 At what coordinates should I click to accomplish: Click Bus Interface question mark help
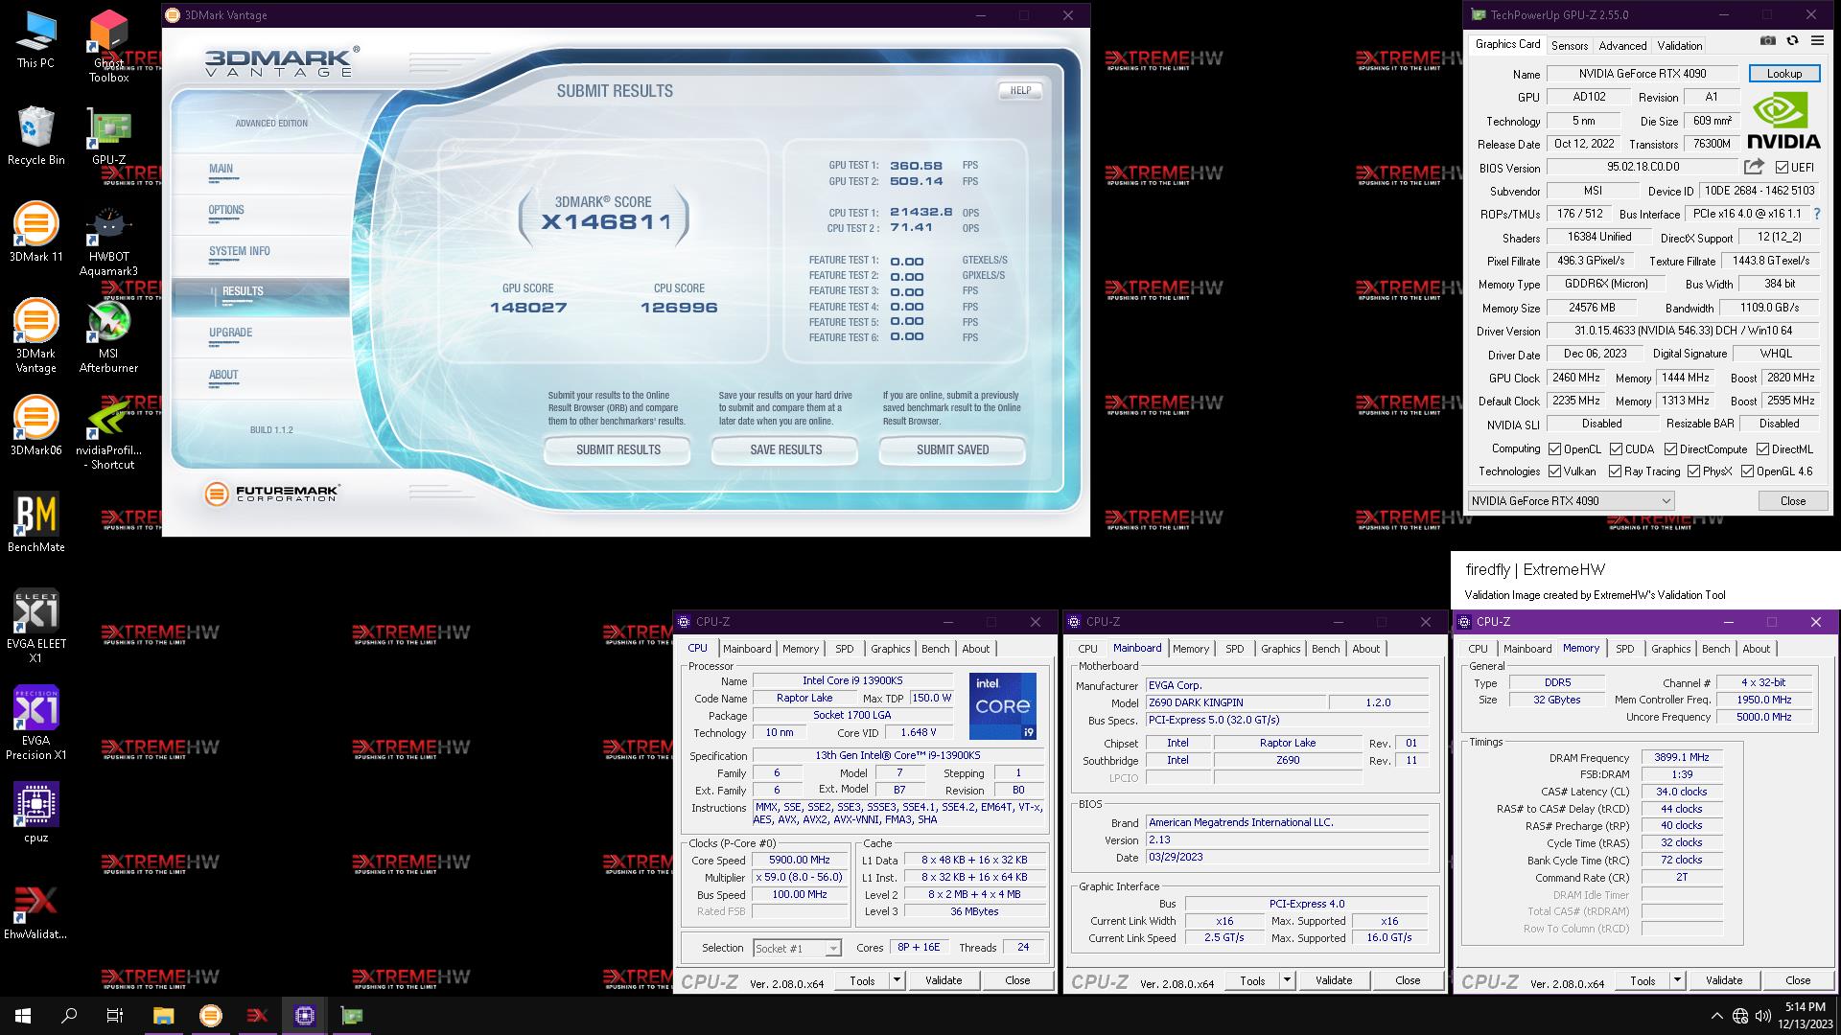[x=1817, y=214]
